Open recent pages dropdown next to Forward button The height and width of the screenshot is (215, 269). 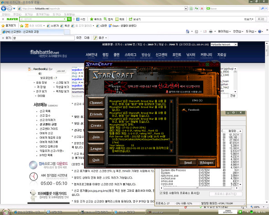pos(14,8)
